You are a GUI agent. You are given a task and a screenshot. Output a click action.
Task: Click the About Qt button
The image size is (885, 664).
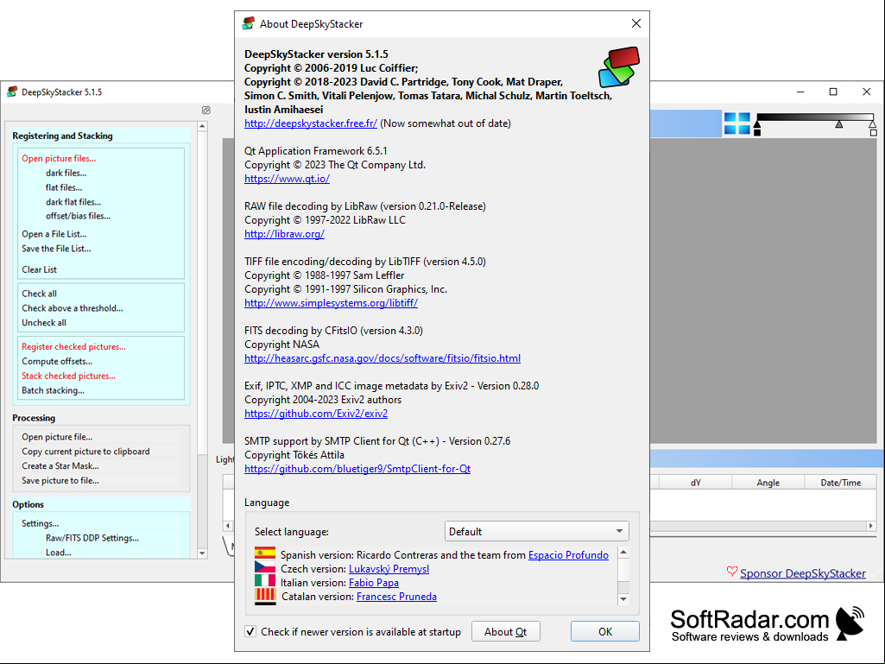point(506,631)
